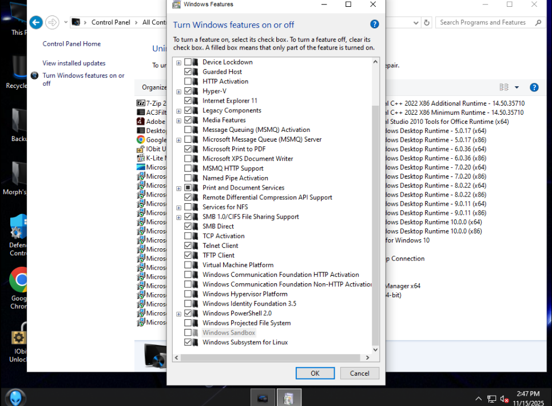Screen dimensions: 552x406
Task: Expand the Print and Document Services node
Action: coord(179,188)
